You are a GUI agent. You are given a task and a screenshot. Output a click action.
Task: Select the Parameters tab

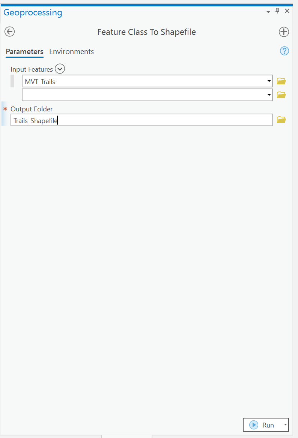coord(24,51)
